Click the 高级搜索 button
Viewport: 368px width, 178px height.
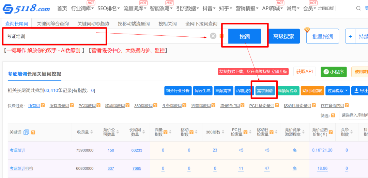(x=283, y=36)
